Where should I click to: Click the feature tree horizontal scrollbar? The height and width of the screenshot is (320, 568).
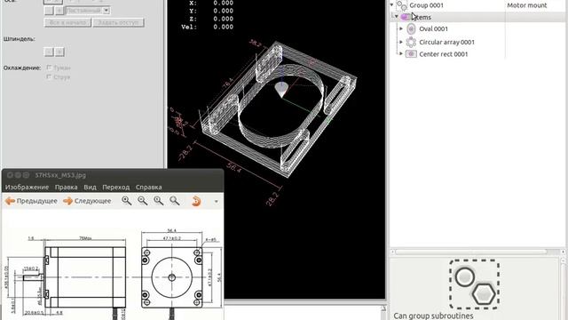coord(471,252)
